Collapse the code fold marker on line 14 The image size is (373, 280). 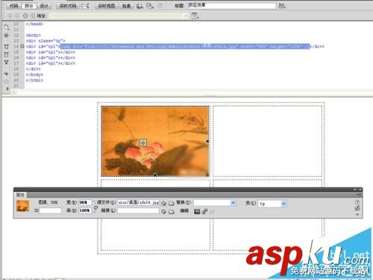tap(22, 46)
